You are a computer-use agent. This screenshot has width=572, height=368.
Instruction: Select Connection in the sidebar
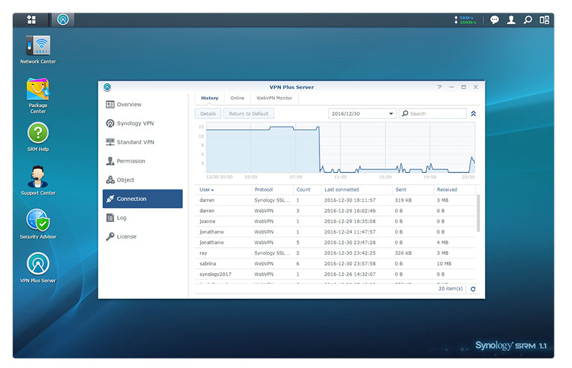143,199
